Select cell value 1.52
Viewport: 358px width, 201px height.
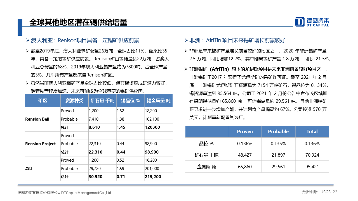(x=120, y=111)
